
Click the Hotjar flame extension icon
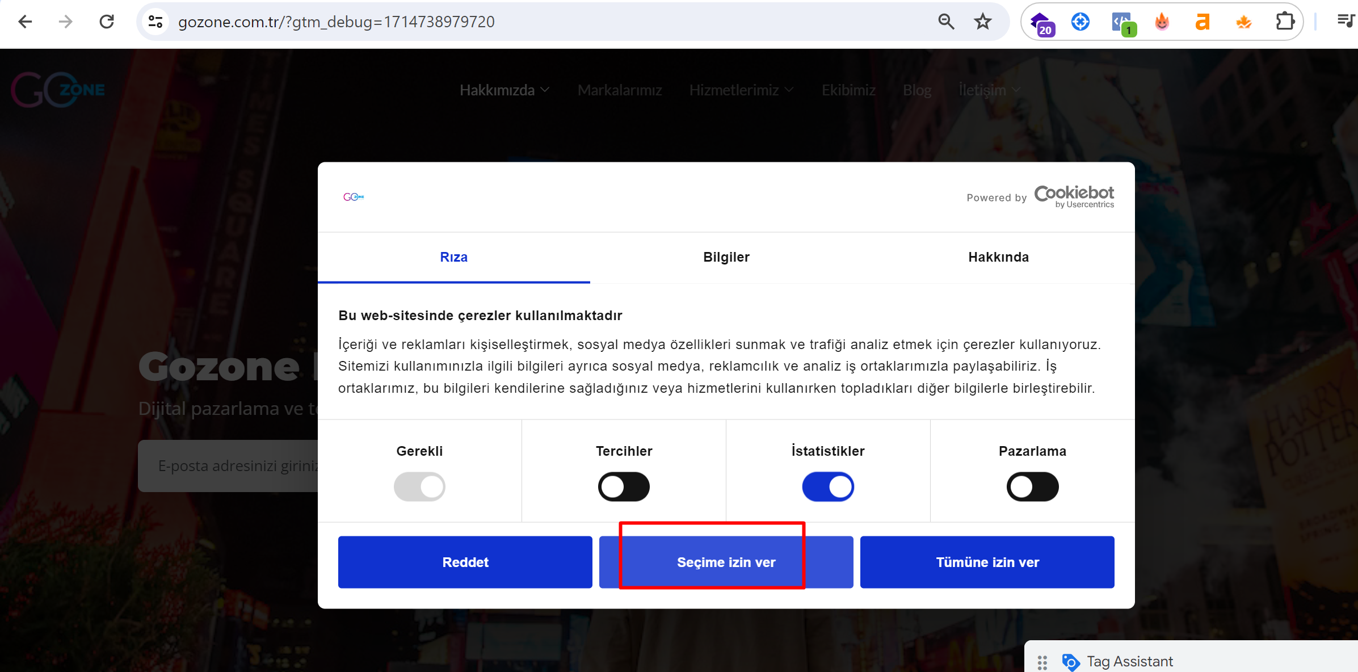tap(1162, 22)
